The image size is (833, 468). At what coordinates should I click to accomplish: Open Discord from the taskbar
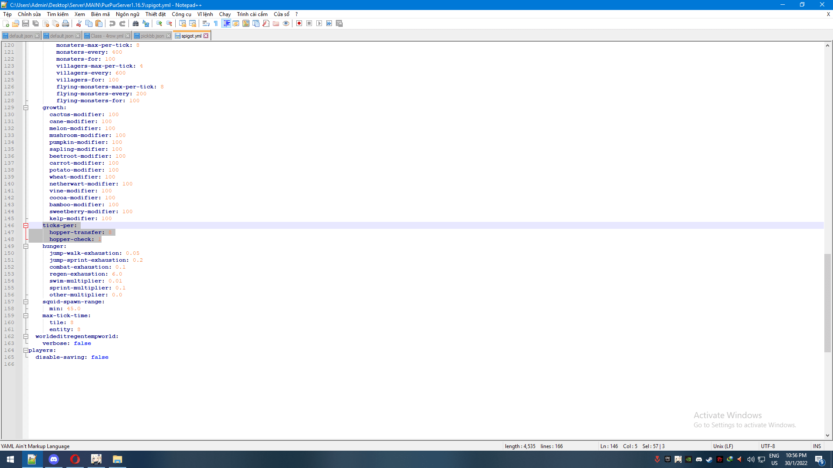pyautogui.click(x=54, y=459)
